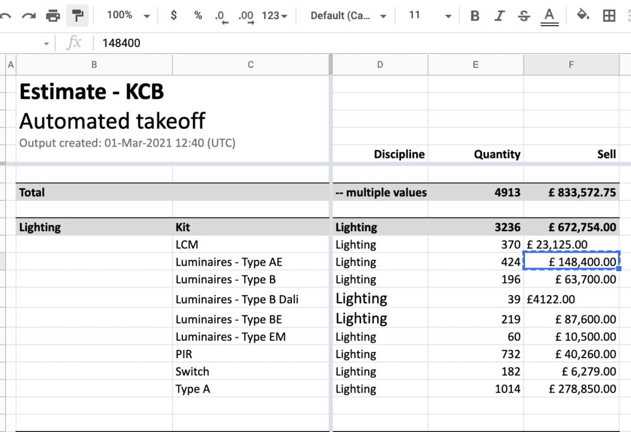Click the '£4122.00' cell
The height and width of the screenshot is (432, 631).
(571, 299)
